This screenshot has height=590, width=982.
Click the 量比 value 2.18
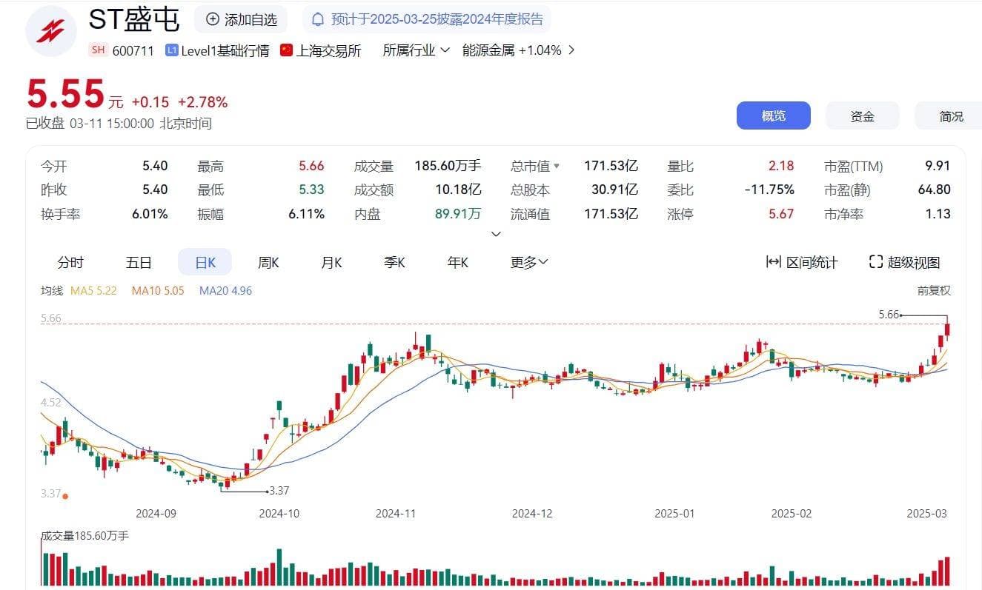point(781,166)
